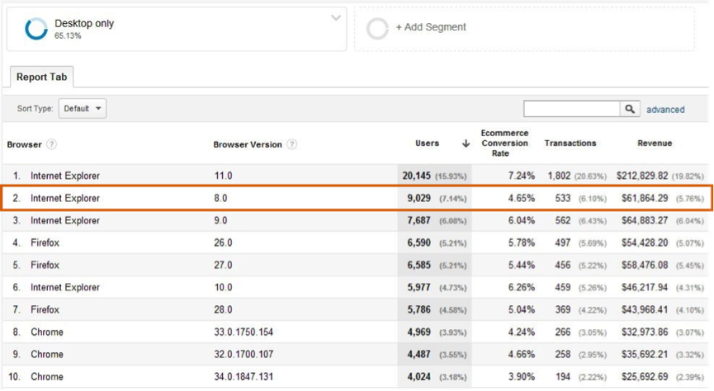Click browser version 27.0
This screenshot has height=391, width=714.
tap(223, 265)
